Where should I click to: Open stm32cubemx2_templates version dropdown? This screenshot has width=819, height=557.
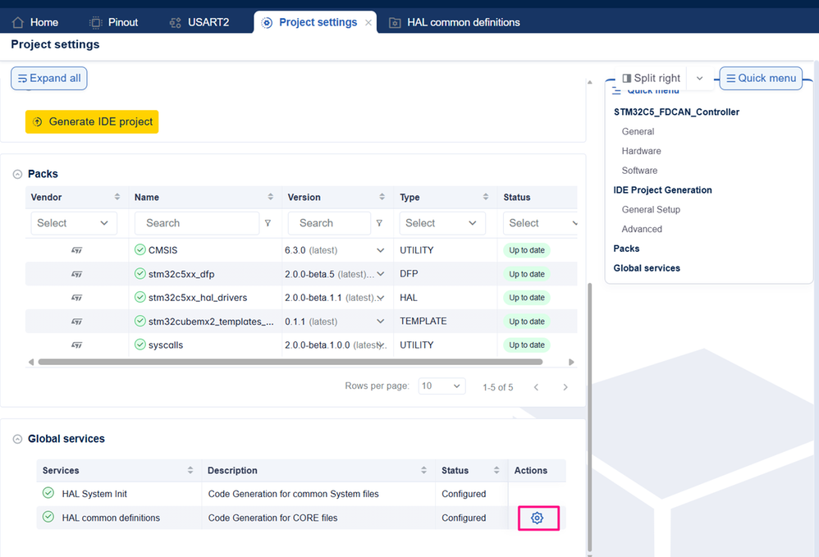[380, 322]
